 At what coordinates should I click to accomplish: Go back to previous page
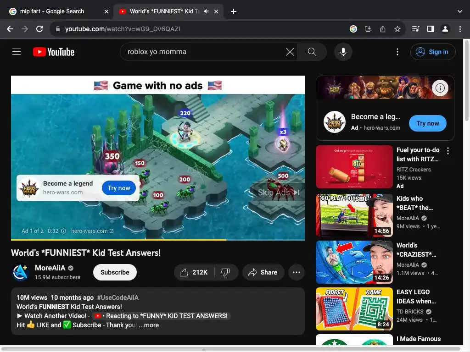pos(10,29)
